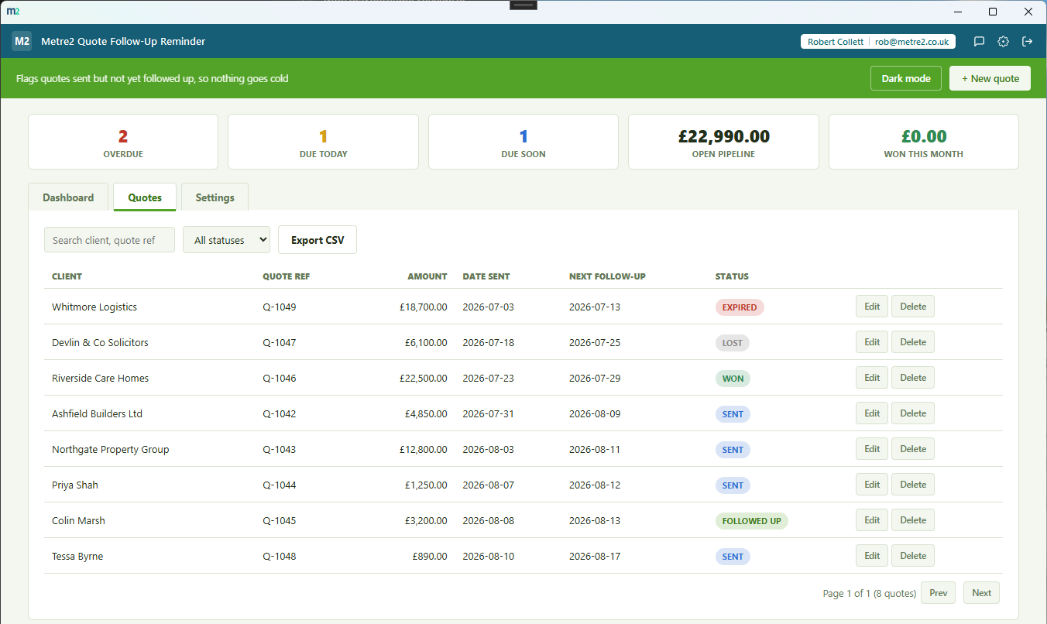Click the Due Soon summary card
The width and height of the screenshot is (1047, 624).
click(523, 142)
